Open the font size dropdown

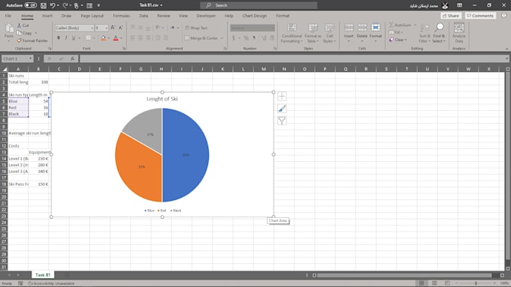(x=107, y=28)
